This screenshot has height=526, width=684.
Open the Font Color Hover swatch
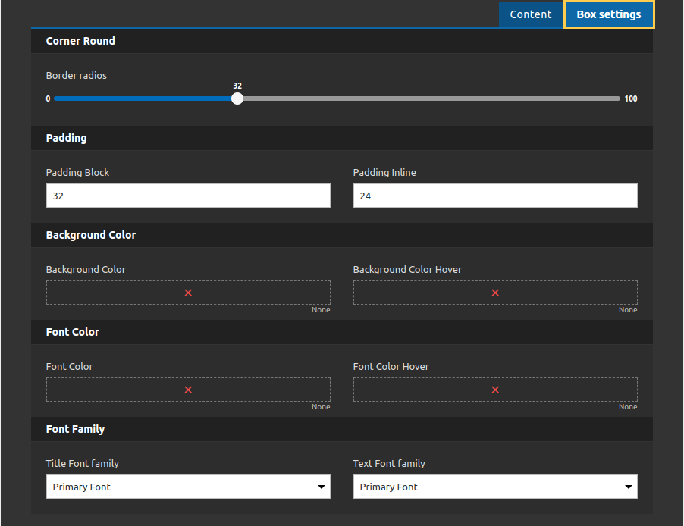click(495, 390)
